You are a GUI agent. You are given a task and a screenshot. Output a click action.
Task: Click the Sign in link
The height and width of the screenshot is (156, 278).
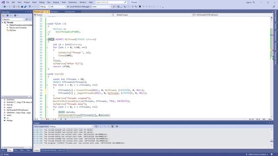(x=249, y=2)
